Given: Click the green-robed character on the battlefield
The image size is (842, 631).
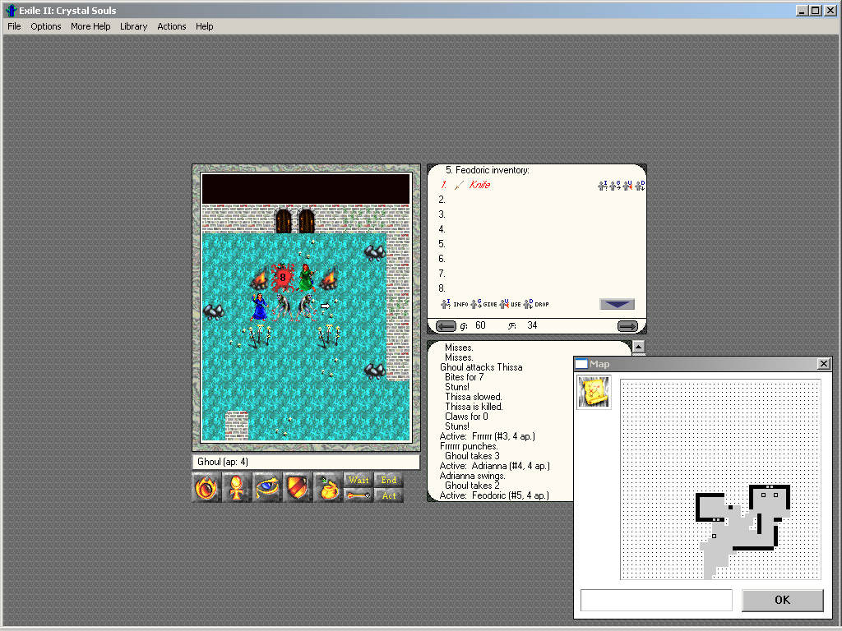Looking at the screenshot, I should coord(306,278).
